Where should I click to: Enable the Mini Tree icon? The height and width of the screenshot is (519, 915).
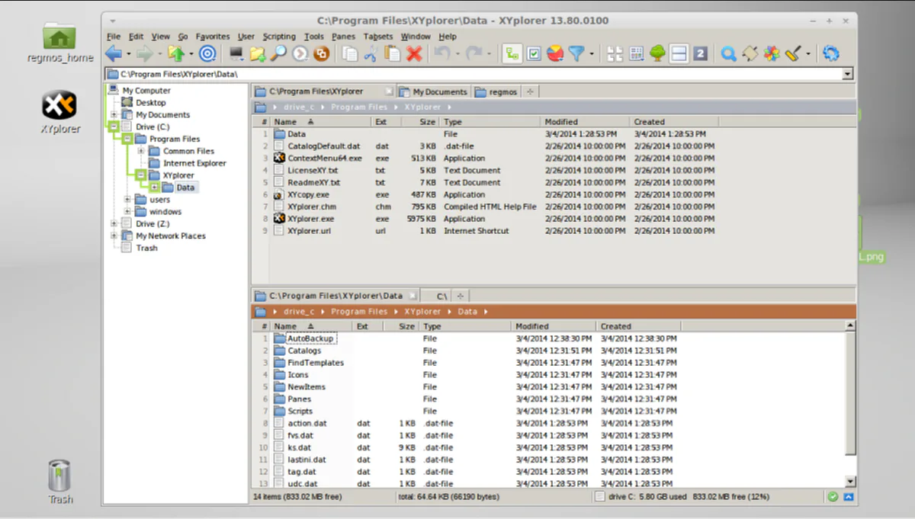click(512, 53)
